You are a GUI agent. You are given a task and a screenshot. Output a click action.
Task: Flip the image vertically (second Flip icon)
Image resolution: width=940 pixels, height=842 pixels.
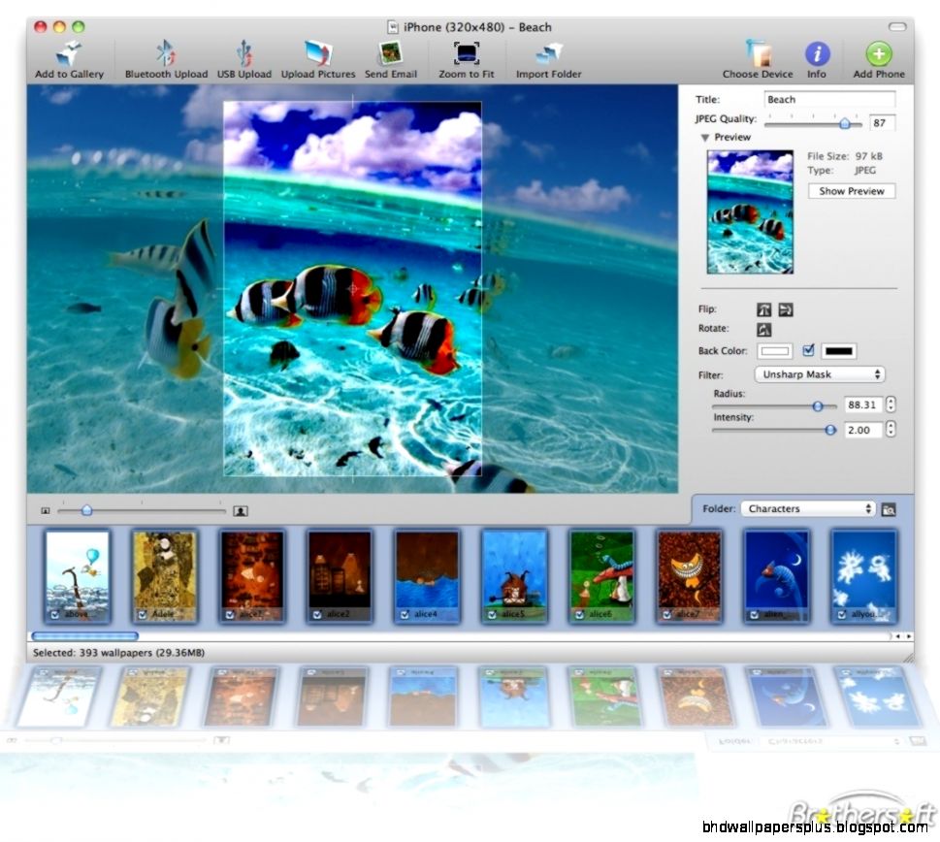pos(786,309)
